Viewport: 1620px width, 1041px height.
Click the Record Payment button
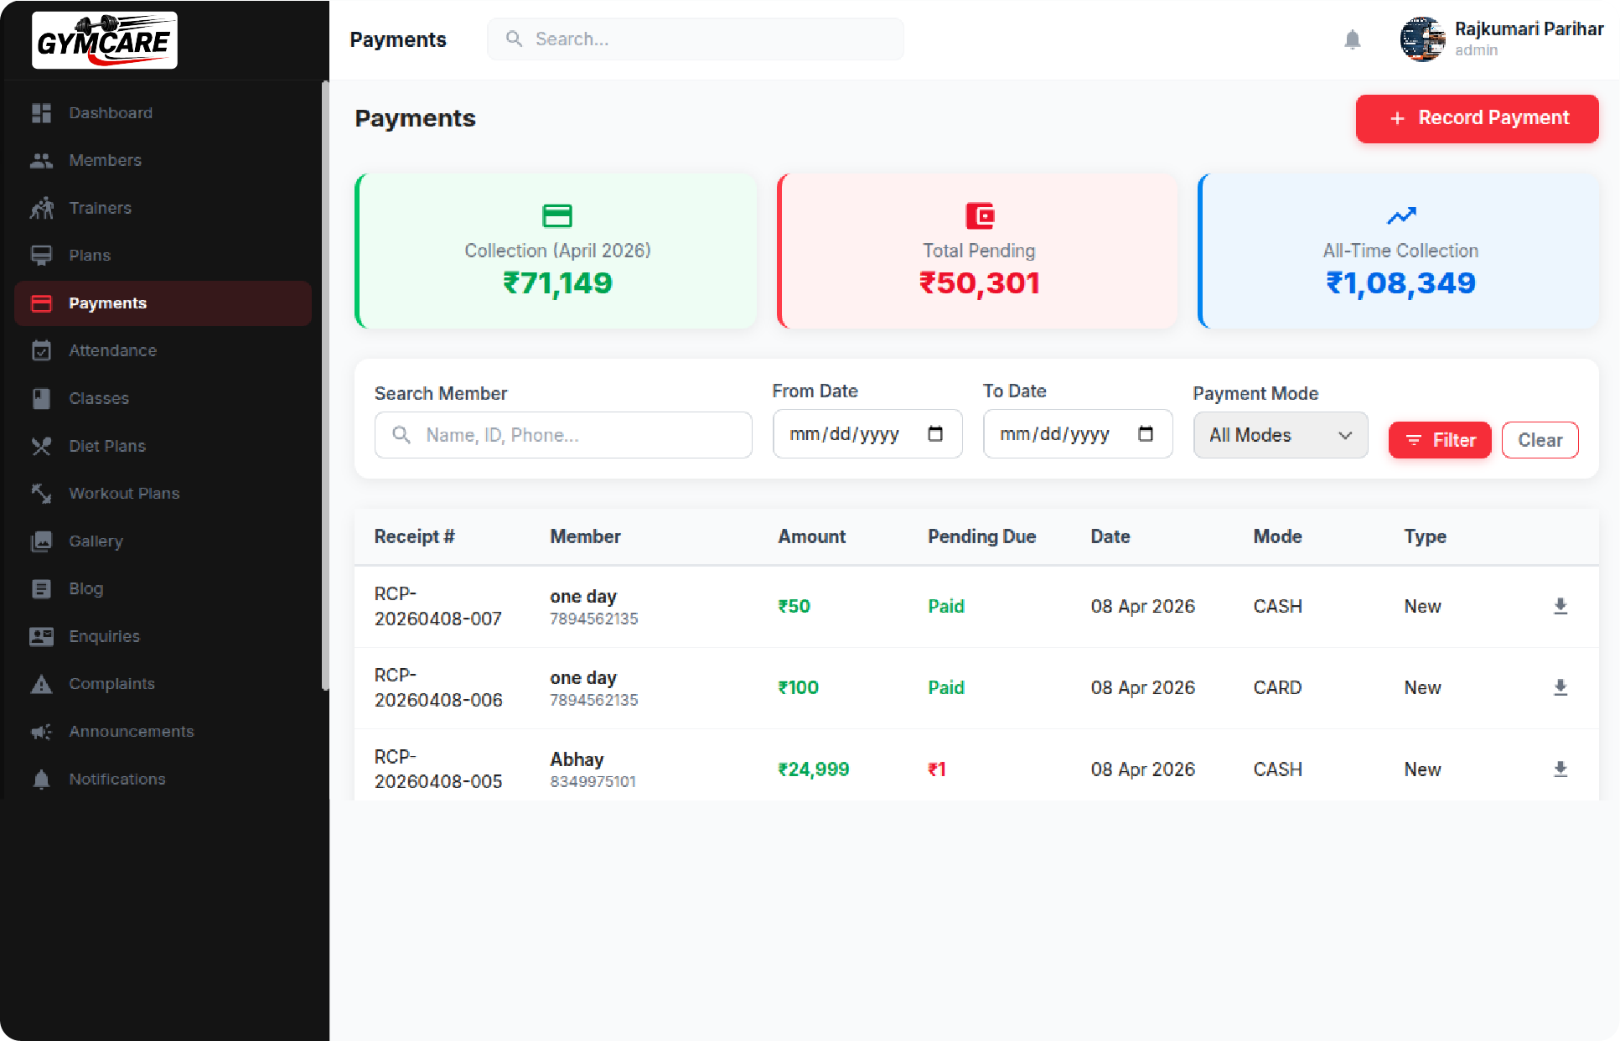(x=1477, y=118)
